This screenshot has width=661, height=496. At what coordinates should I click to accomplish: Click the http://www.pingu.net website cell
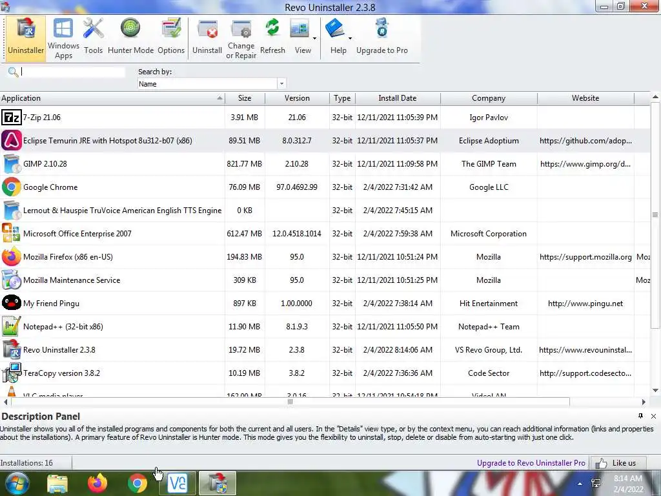(585, 304)
